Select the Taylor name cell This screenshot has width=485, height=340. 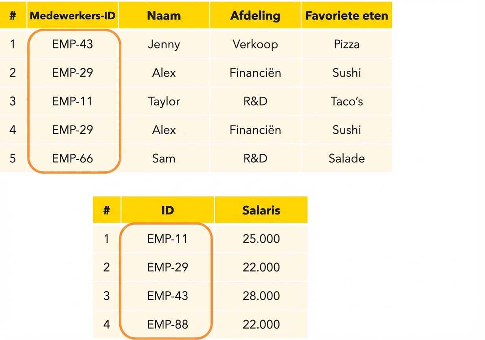164,102
